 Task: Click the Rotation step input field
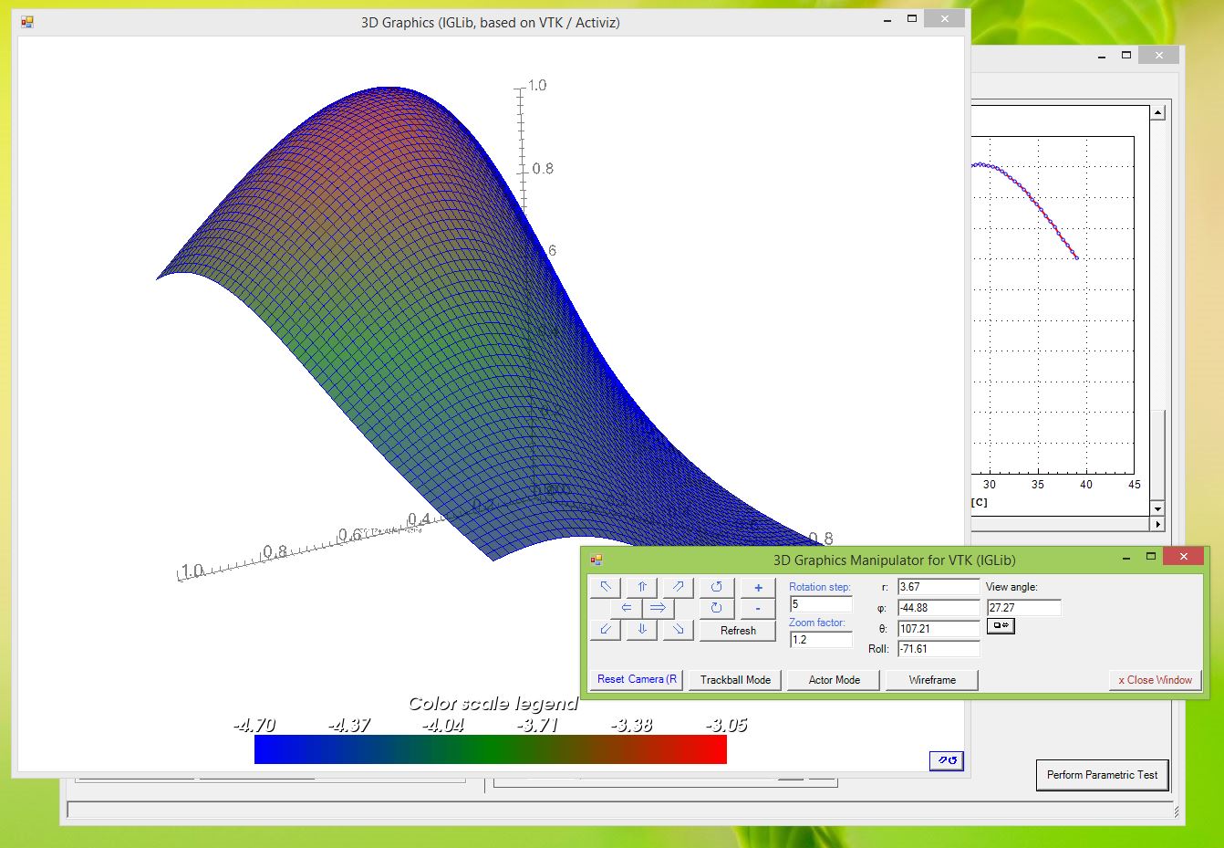[818, 604]
